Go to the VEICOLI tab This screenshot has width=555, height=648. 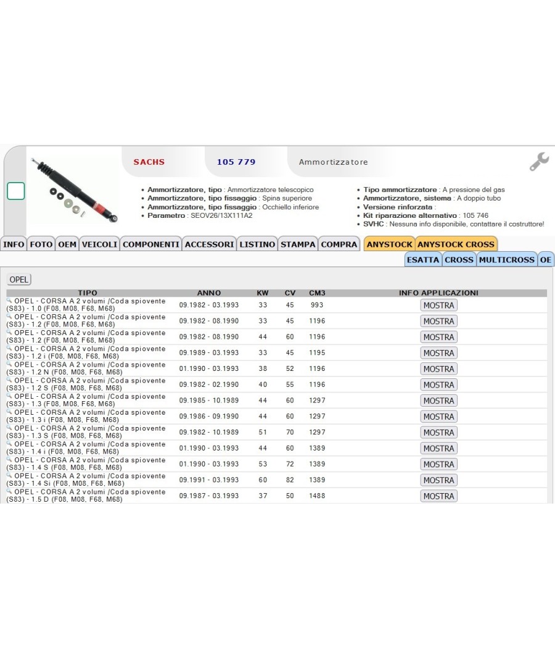[x=99, y=244]
